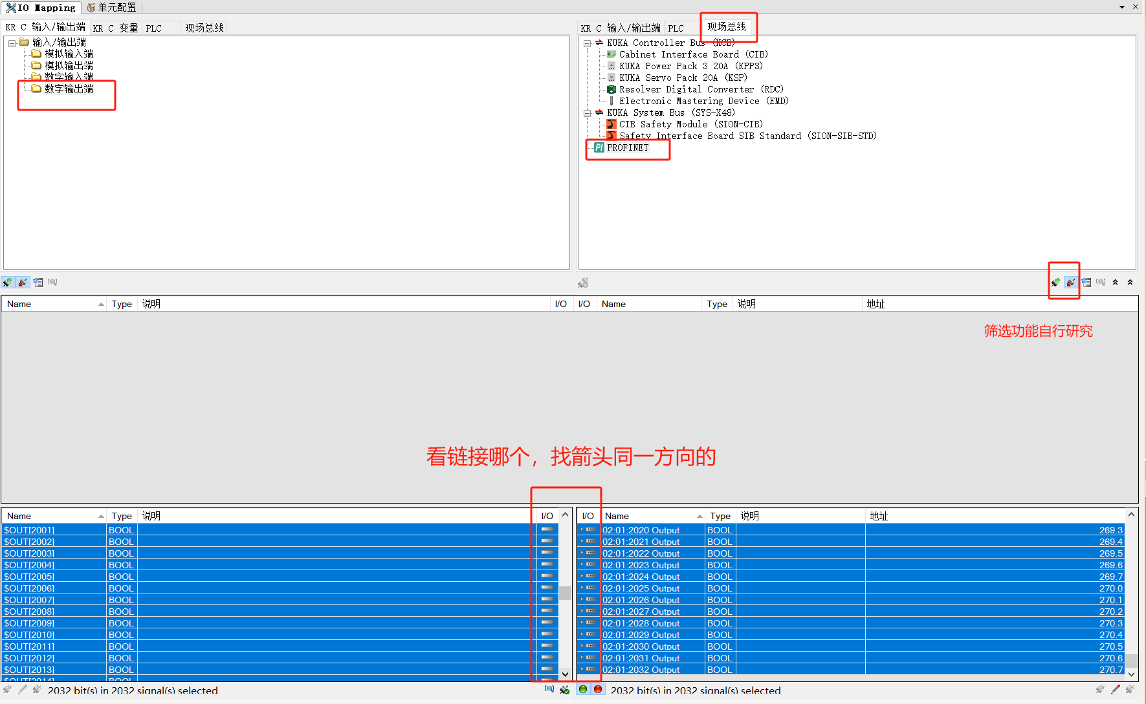
Task: Toggle the red unconnected-signals filter in left toolbar
Action: coord(23,283)
